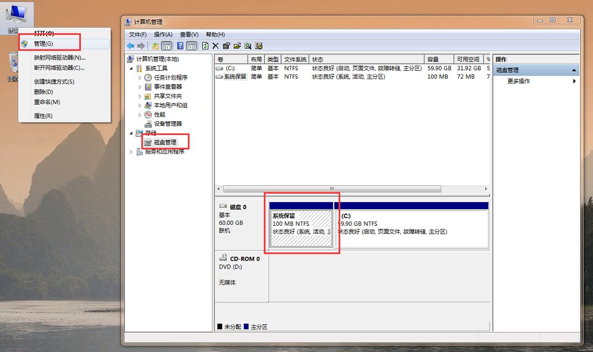The height and width of the screenshot is (352, 593).
Task: Expand the 任务计划程序 tree node
Action: click(140, 77)
